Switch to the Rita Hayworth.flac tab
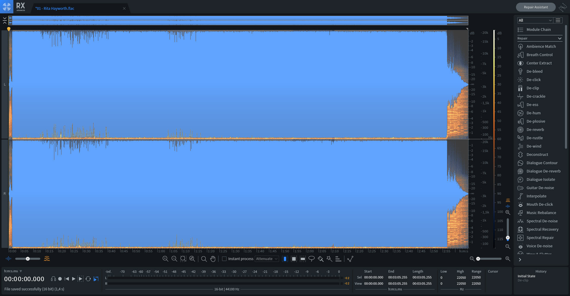570x296 pixels. pyautogui.click(x=55, y=8)
